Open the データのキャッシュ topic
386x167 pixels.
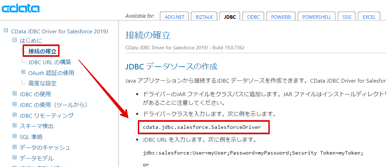(45, 148)
